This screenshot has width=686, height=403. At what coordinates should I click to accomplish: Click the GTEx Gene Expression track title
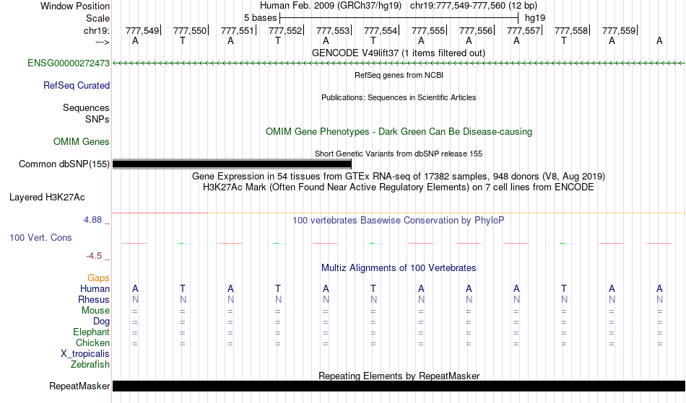[x=399, y=176]
